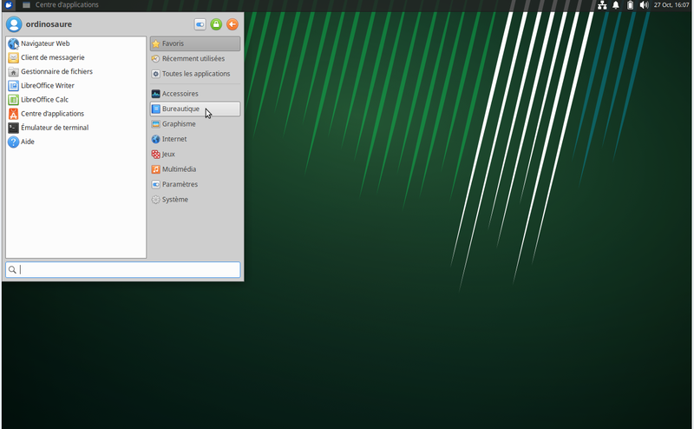Image resolution: width=694 pixels, height=429 pixels.
Task: Click the network connection tray icon
Action: [602, 5]
